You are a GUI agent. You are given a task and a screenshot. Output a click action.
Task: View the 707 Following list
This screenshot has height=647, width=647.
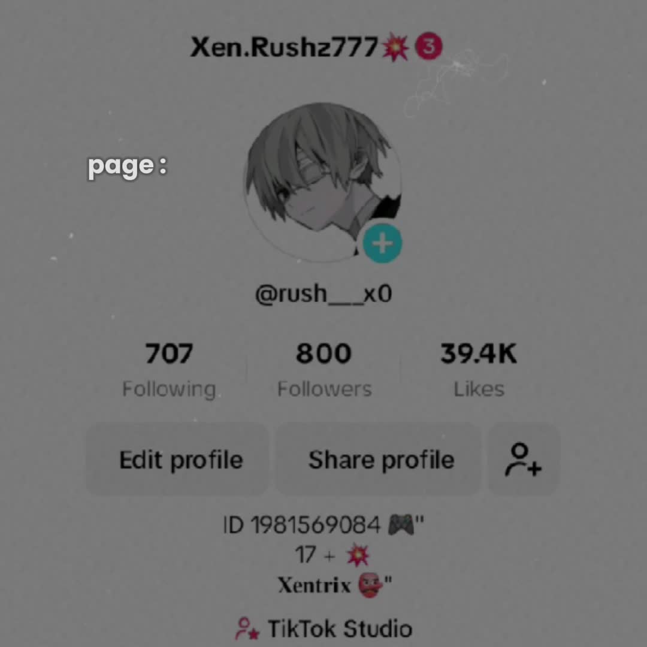[x=169, y=370]
